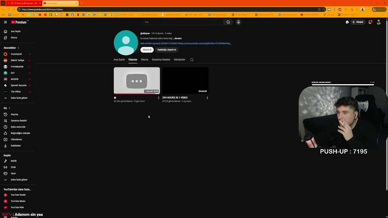
Task: Start voice search with microphone icon
Action: point(239,22)
